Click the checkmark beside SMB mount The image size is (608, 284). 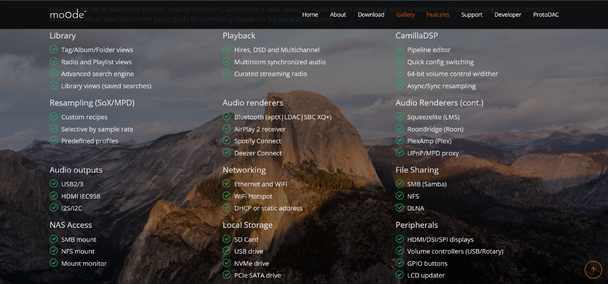pyautogui.click(x=54, y=239)
